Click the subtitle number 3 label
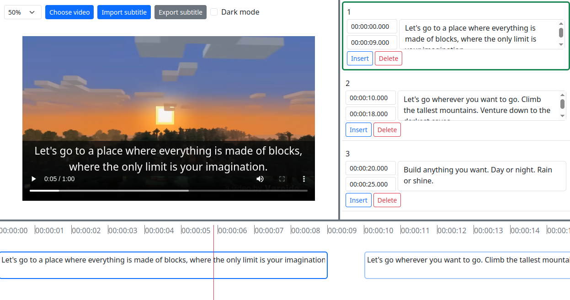The width and height of the screenshot is (570, 300). pos(348,154)
